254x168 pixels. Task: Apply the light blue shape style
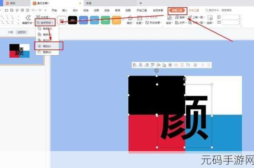click(94, 20)
